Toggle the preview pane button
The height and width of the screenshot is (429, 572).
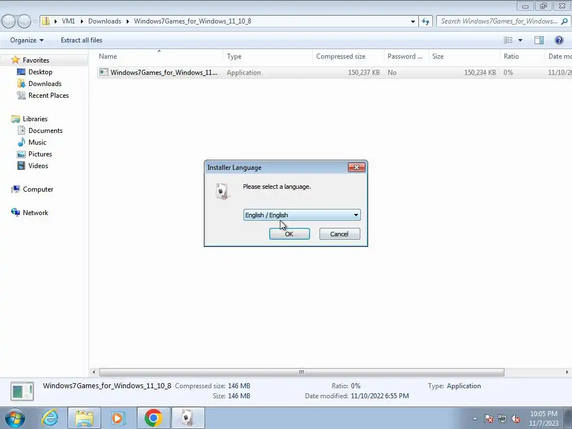coord(539,40)
